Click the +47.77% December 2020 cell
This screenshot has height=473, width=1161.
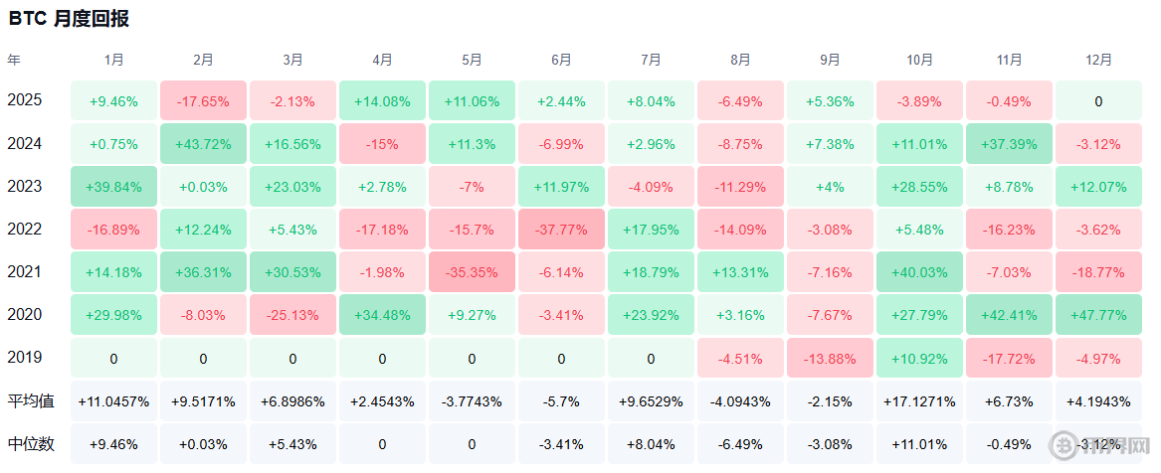point(1098,314)
